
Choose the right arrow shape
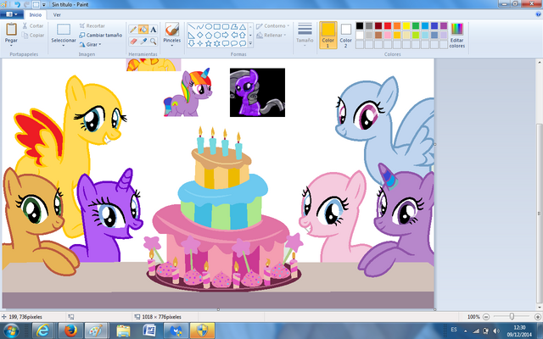tap(226, 35)
